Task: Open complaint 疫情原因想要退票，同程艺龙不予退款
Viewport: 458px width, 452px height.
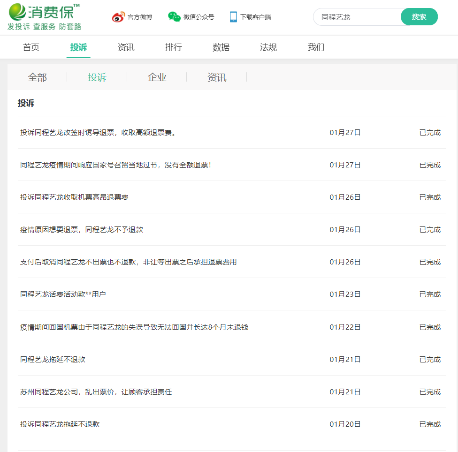Action: (82, 230)
